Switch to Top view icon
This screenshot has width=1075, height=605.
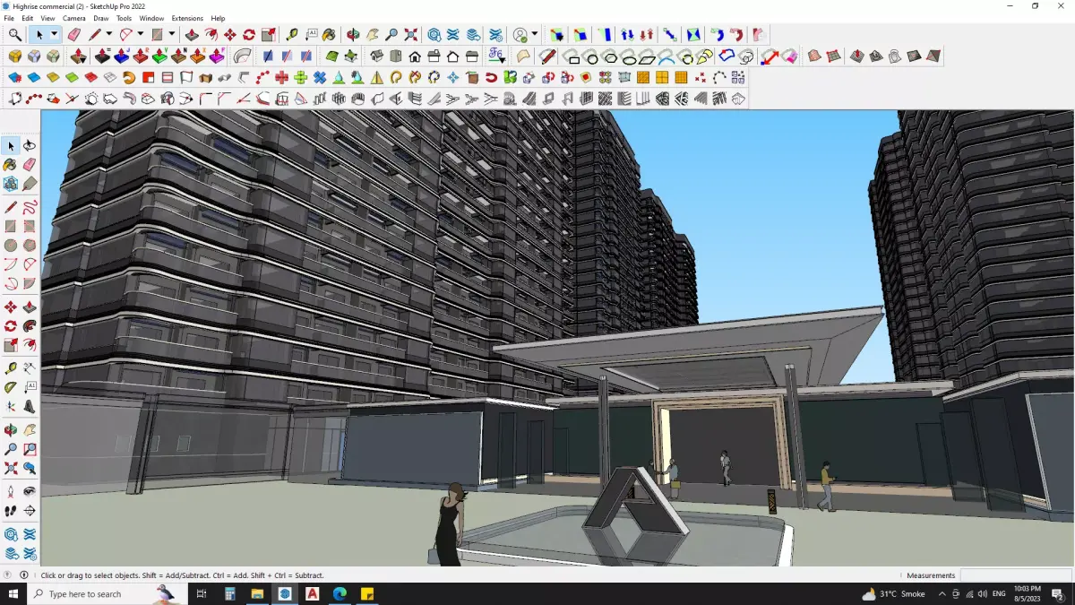pyautogui.click(x=395, y=56)
